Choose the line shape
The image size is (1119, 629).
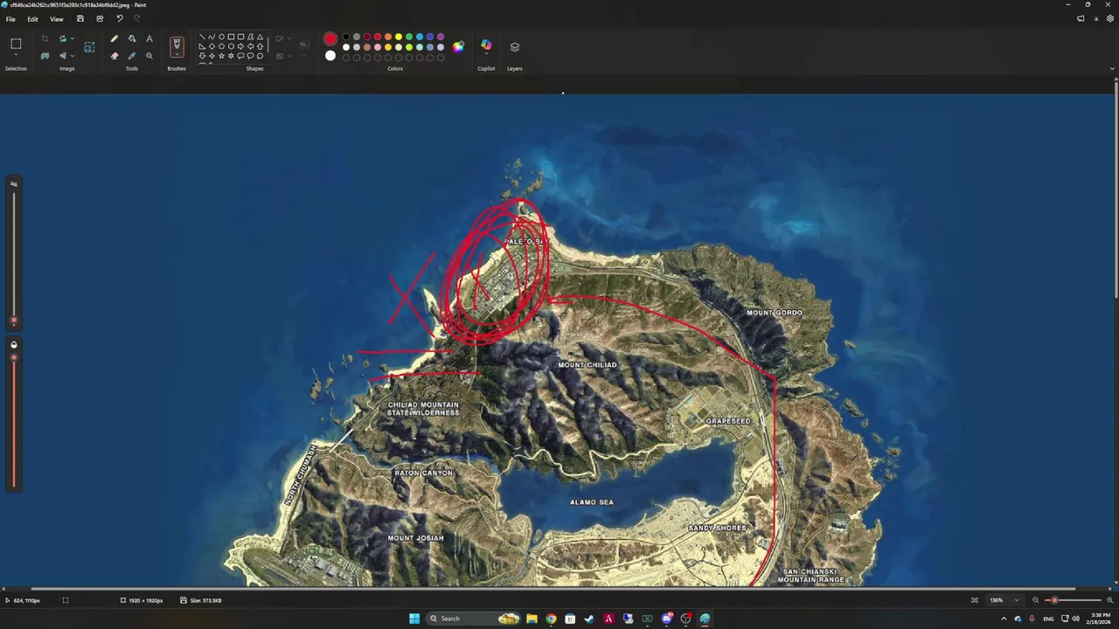coord(202,37)
